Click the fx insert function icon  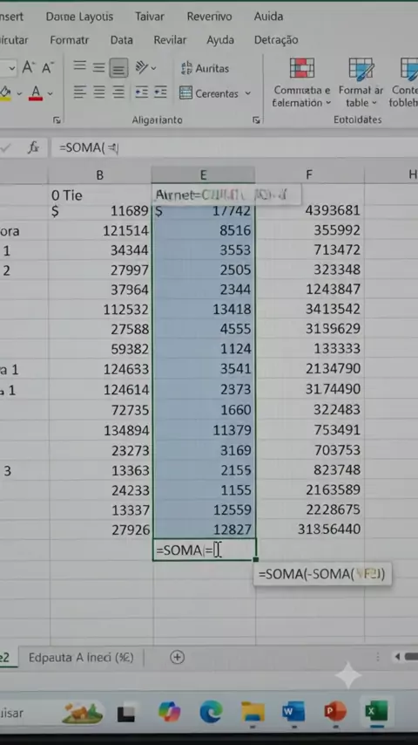33,147
